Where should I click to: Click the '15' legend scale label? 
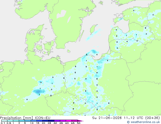38,123
